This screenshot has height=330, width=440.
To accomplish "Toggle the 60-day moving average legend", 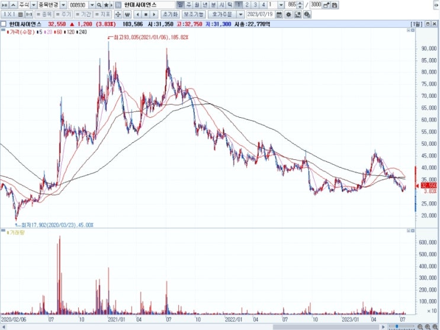I will 58,32.
